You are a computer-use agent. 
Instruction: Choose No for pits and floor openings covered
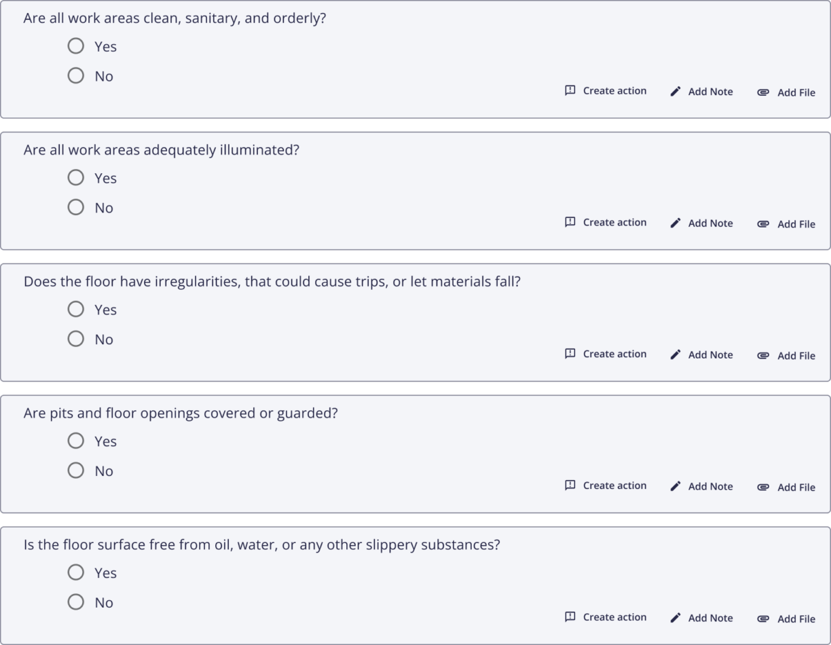point(76,470)
